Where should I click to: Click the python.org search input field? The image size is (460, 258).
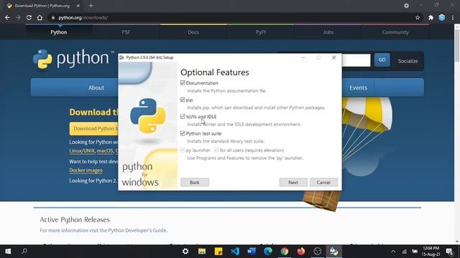point(356,60)
